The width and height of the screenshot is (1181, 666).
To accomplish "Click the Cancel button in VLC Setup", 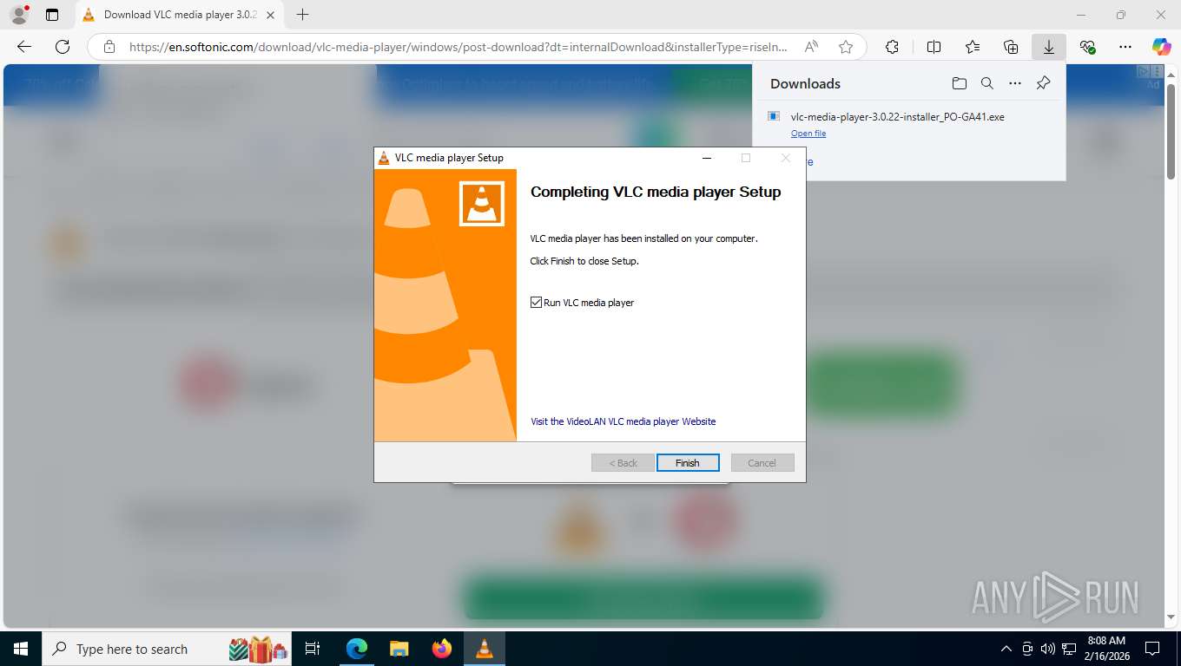I will click(x=762, y=463).
